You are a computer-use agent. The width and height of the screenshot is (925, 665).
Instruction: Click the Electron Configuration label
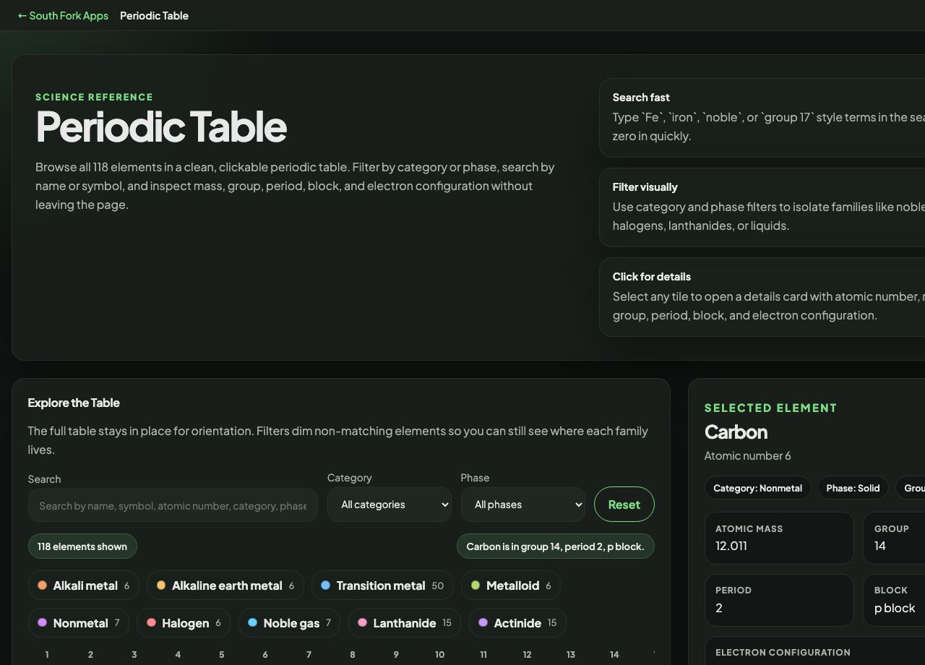point(783,652)
